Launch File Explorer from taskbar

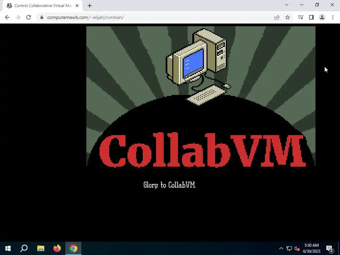click(41, 248)
